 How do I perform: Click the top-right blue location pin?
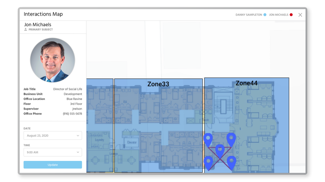(x=231, y=138)
